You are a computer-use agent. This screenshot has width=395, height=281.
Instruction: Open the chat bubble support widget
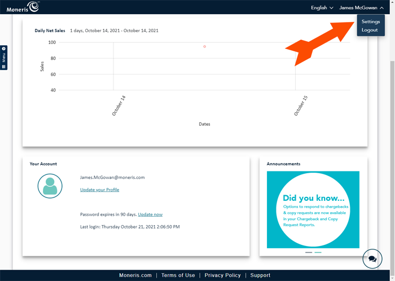pyautogui.click(x=372, y=259)
